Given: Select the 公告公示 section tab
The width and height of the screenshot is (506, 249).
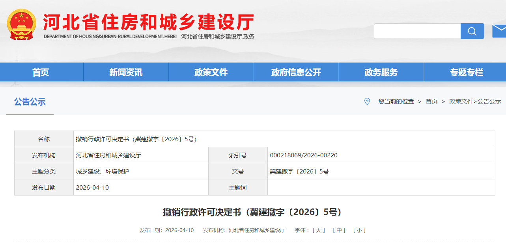Looking at the screenshot, I should point(30,102).
